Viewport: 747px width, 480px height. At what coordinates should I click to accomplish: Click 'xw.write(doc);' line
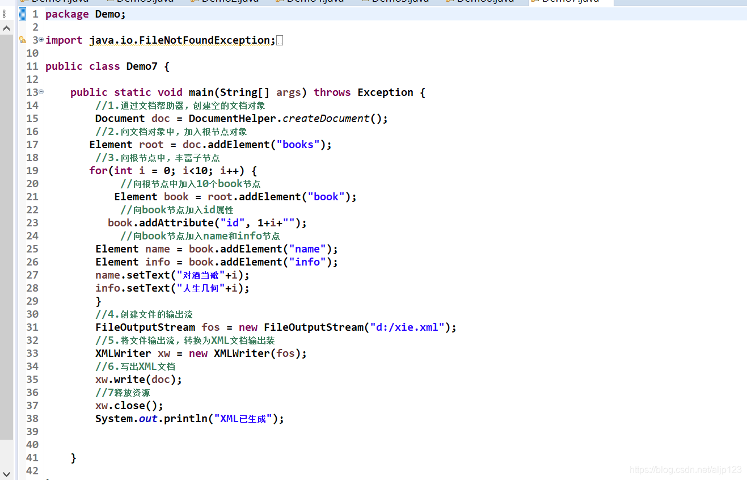click(139, 380)
